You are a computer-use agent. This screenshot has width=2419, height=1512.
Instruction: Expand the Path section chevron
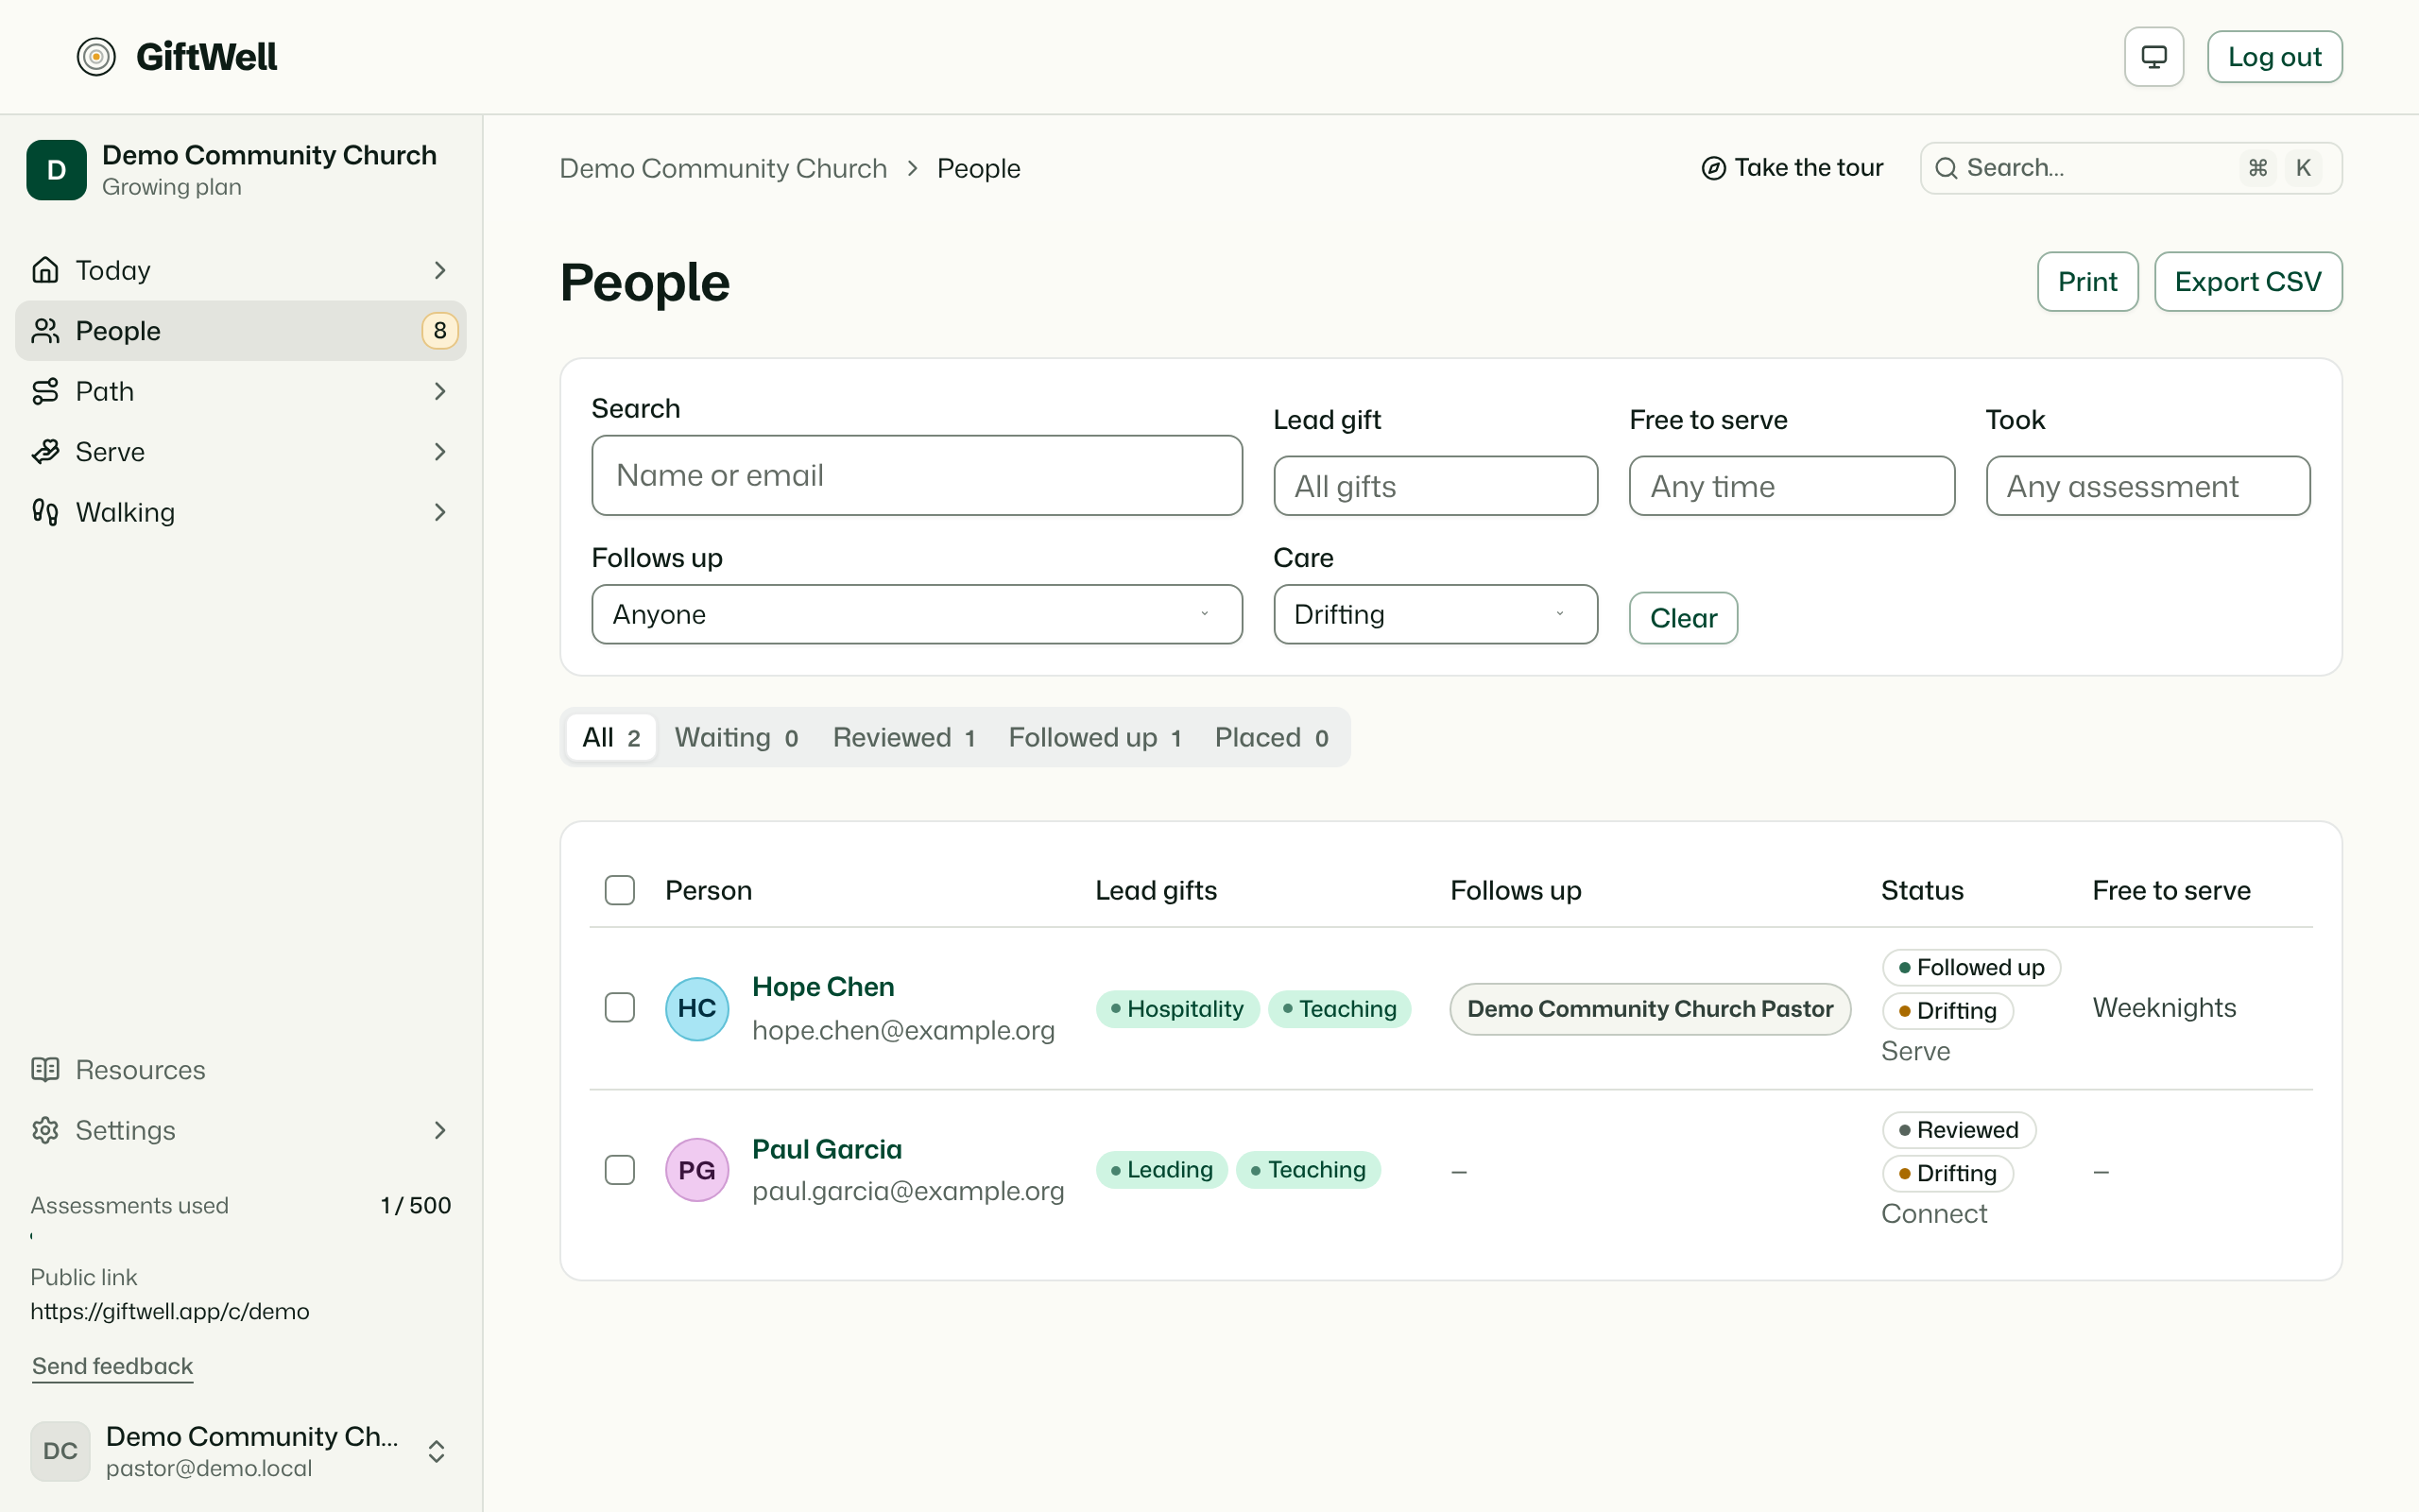point(439,391)
